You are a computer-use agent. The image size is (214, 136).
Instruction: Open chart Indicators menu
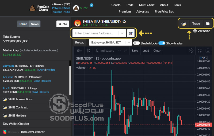coord(105,51)
